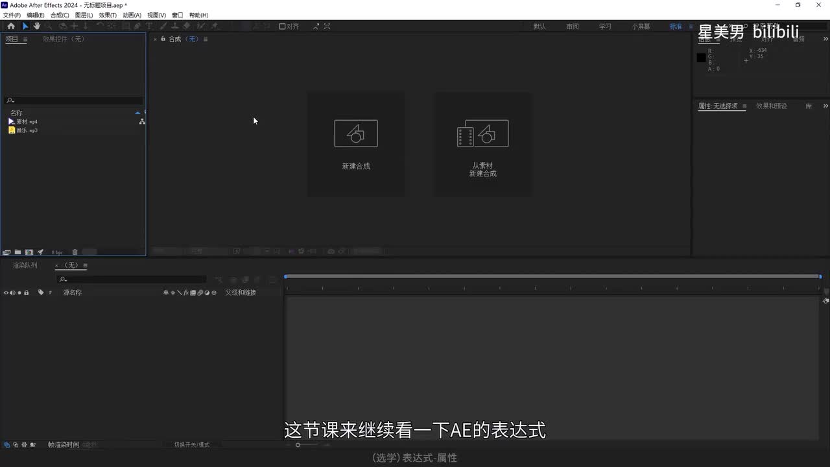Open the timeline (无) panel menu
830x467 pixels.
[85, 265]
